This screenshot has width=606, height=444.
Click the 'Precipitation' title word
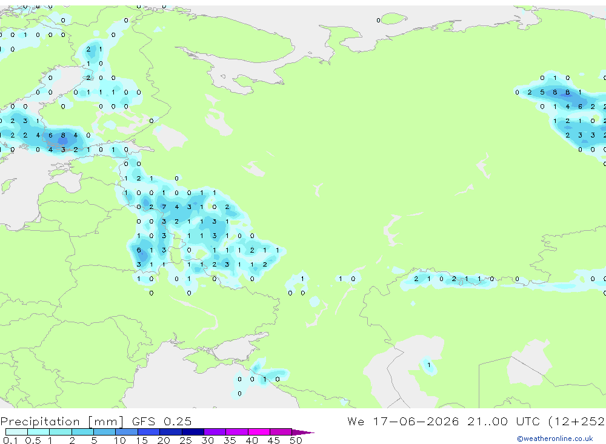[x=40, y=422]
